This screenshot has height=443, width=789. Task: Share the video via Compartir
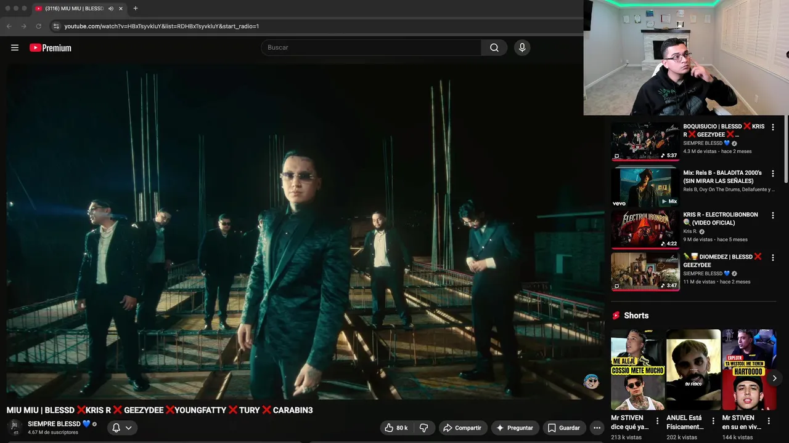(463, 428)
